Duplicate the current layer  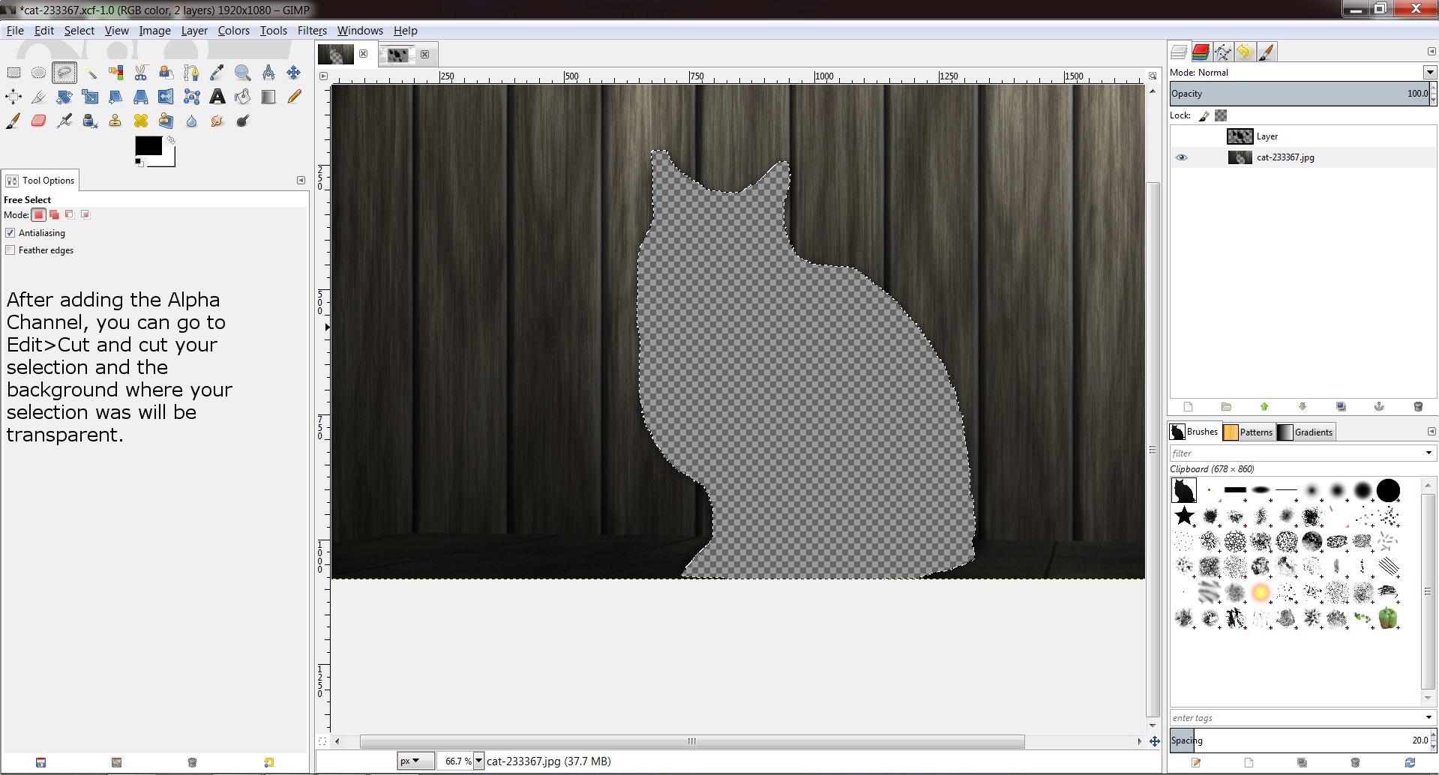pyautogui.click(x=1341, y=406)
